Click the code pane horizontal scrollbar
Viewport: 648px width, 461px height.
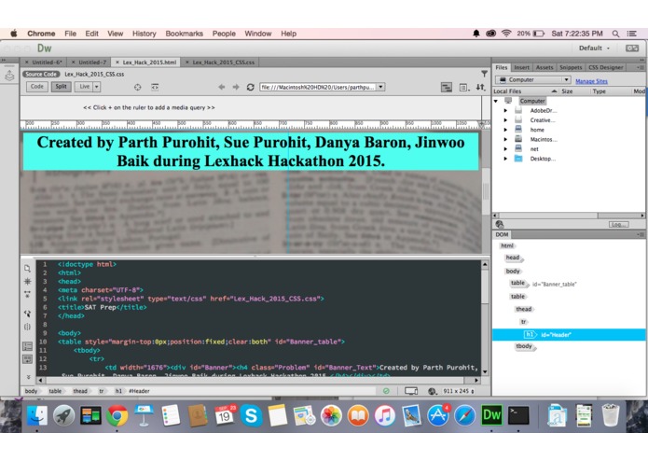pyautogui.click(x=258, y=380)
